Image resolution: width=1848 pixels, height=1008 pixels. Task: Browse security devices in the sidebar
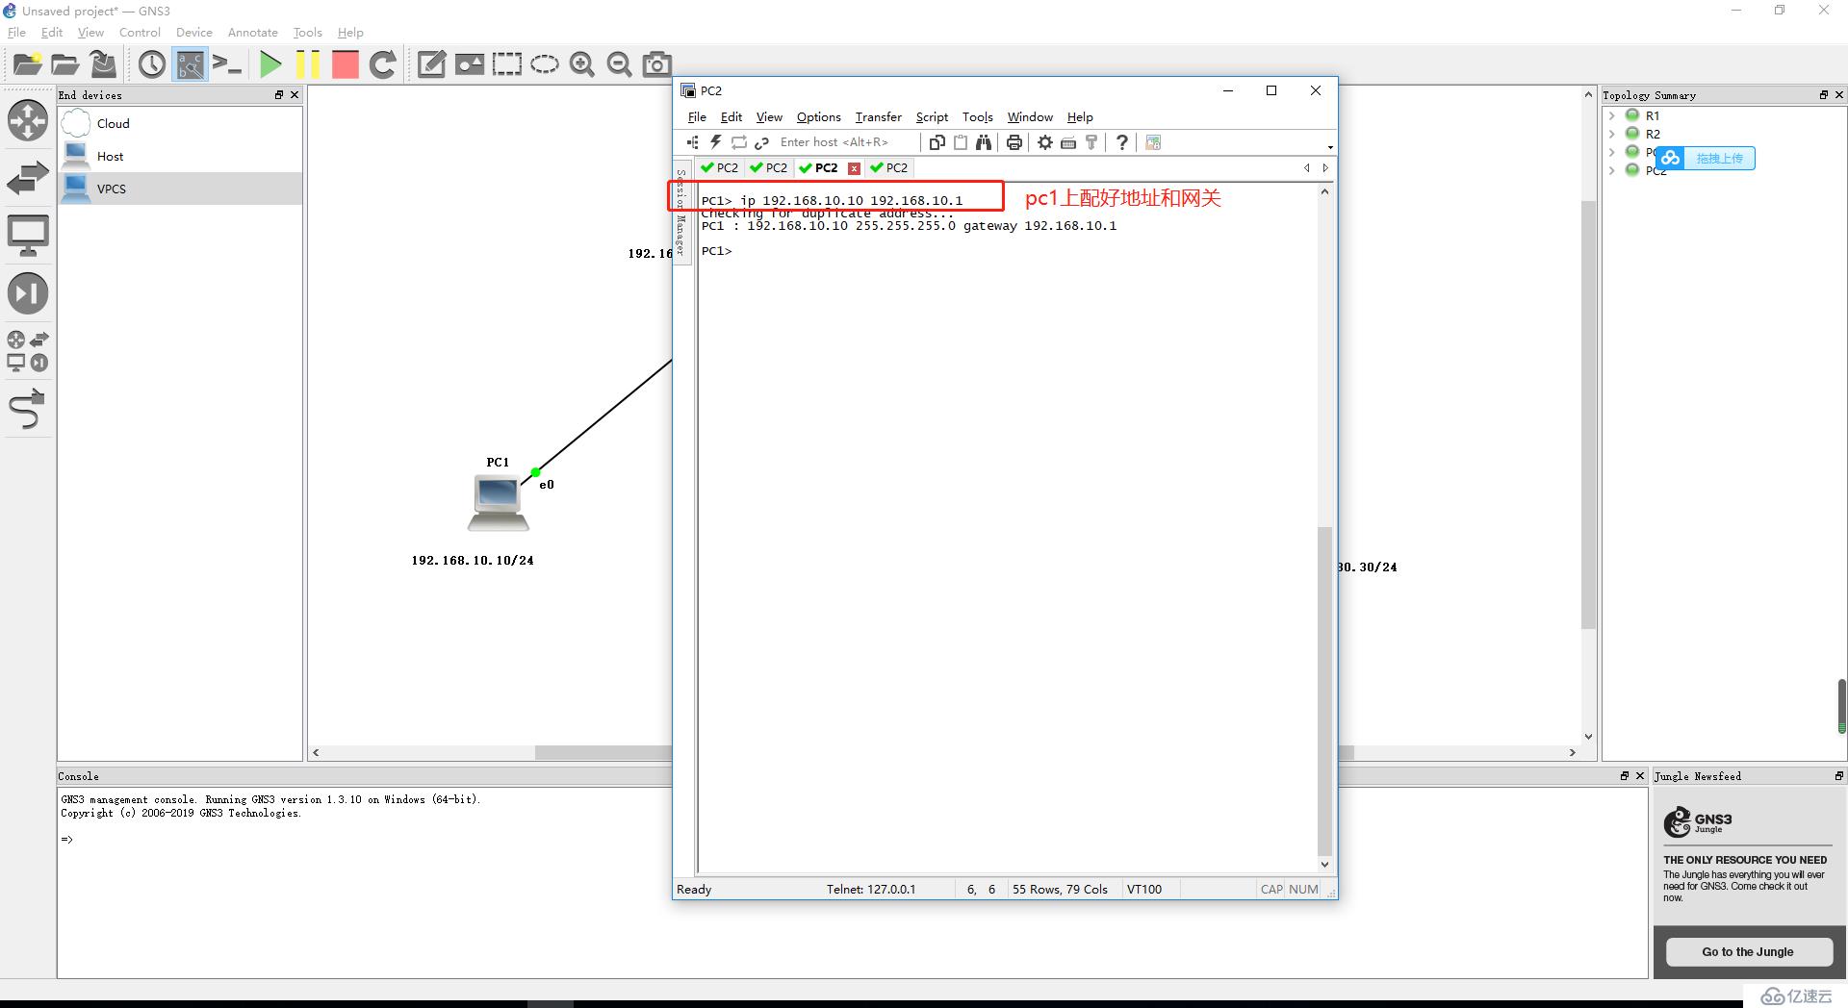pos(28,293)
